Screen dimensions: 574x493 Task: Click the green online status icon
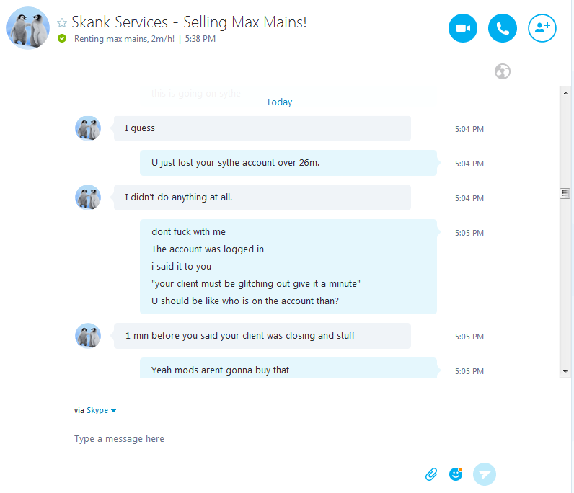click(62, 39)
